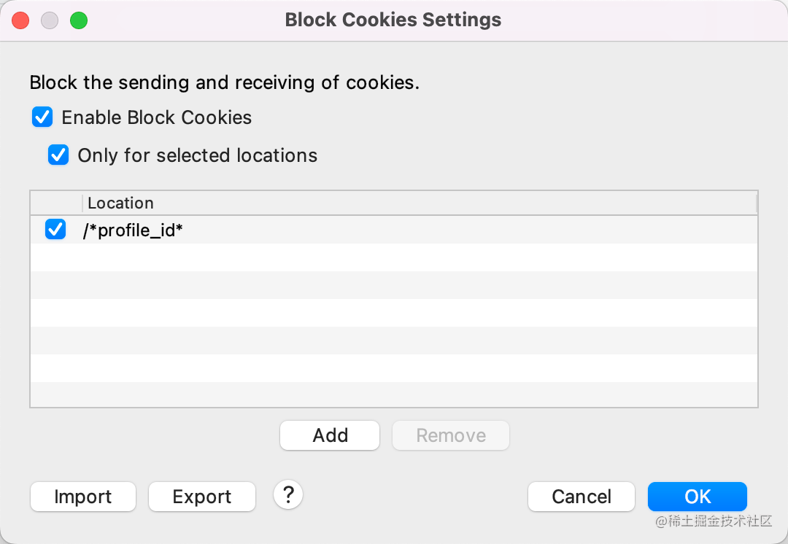Cancel the cookie settings dialog

582,497
